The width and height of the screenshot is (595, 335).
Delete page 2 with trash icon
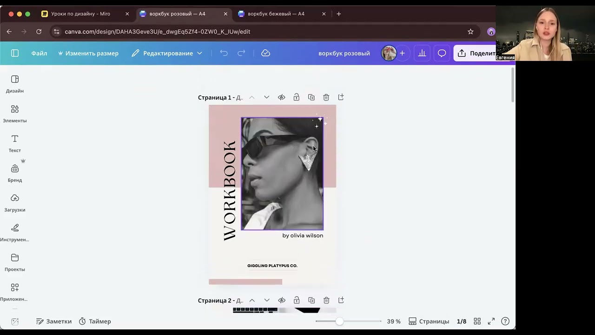click(x=326, y=301)
